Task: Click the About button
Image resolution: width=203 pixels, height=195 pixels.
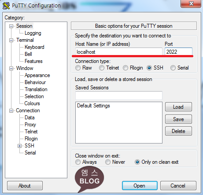Action: [25, 186]
